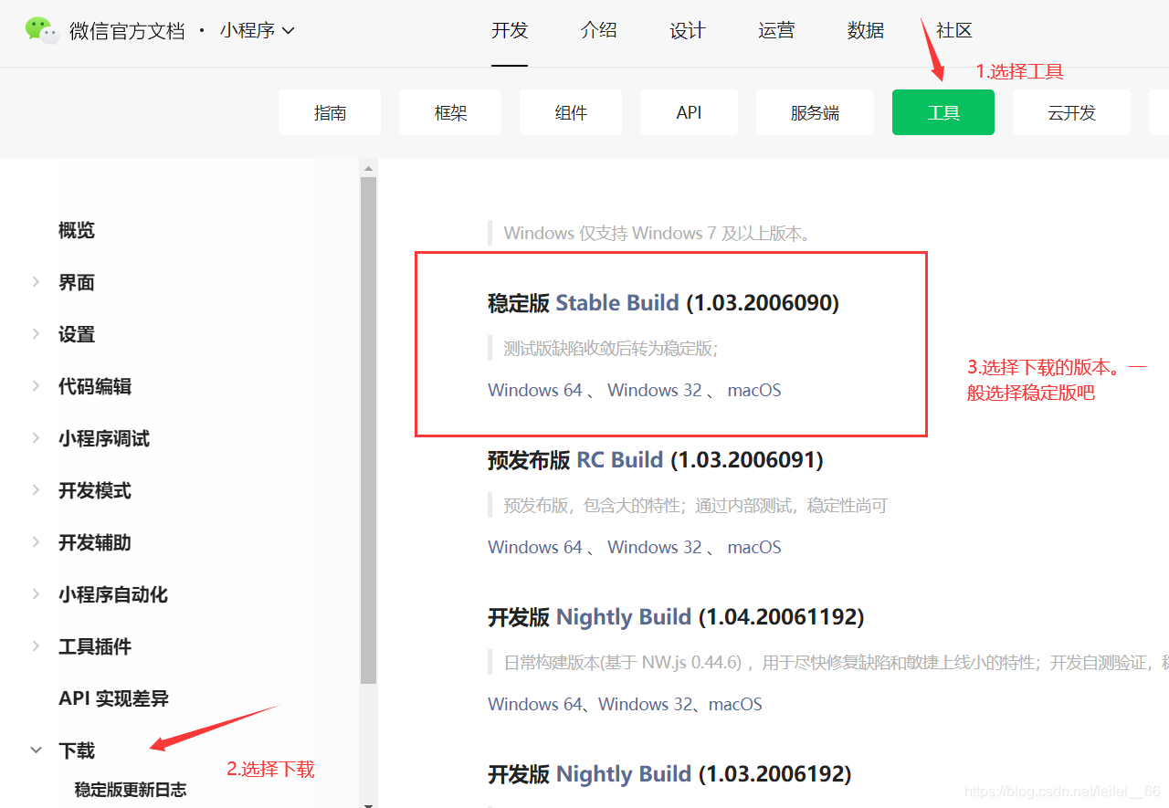Open 小程序调试 sidebar item

[x=104, y=438]
